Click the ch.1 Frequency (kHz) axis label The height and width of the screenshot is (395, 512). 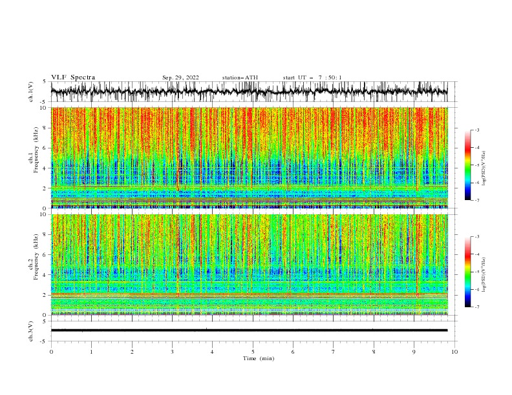pos(34,150)
